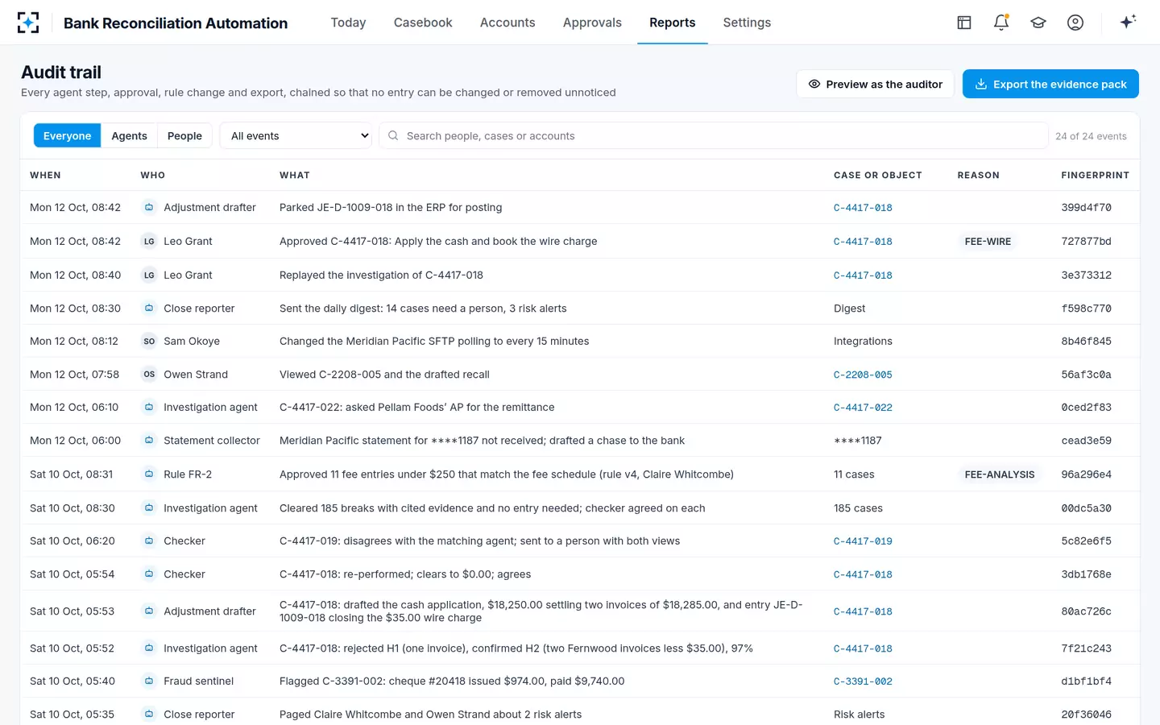The height and width of the screenshot is (725, 1160).
Task: Click the Integrations object cell
Action: [863, 341]
